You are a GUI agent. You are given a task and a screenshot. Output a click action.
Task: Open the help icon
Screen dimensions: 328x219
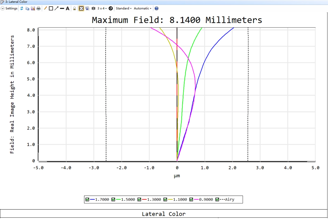(x=156, y=8)
